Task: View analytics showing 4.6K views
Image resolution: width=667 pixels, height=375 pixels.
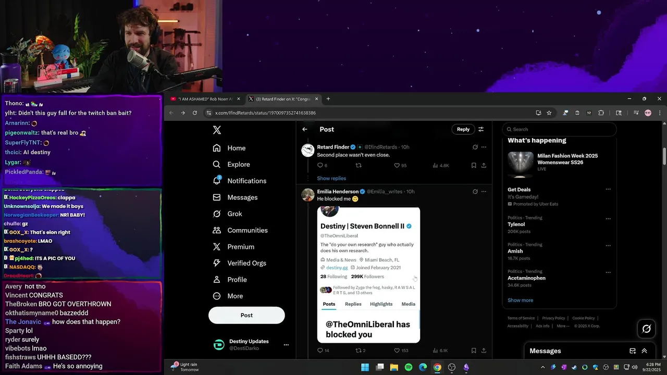Action: 440,166
